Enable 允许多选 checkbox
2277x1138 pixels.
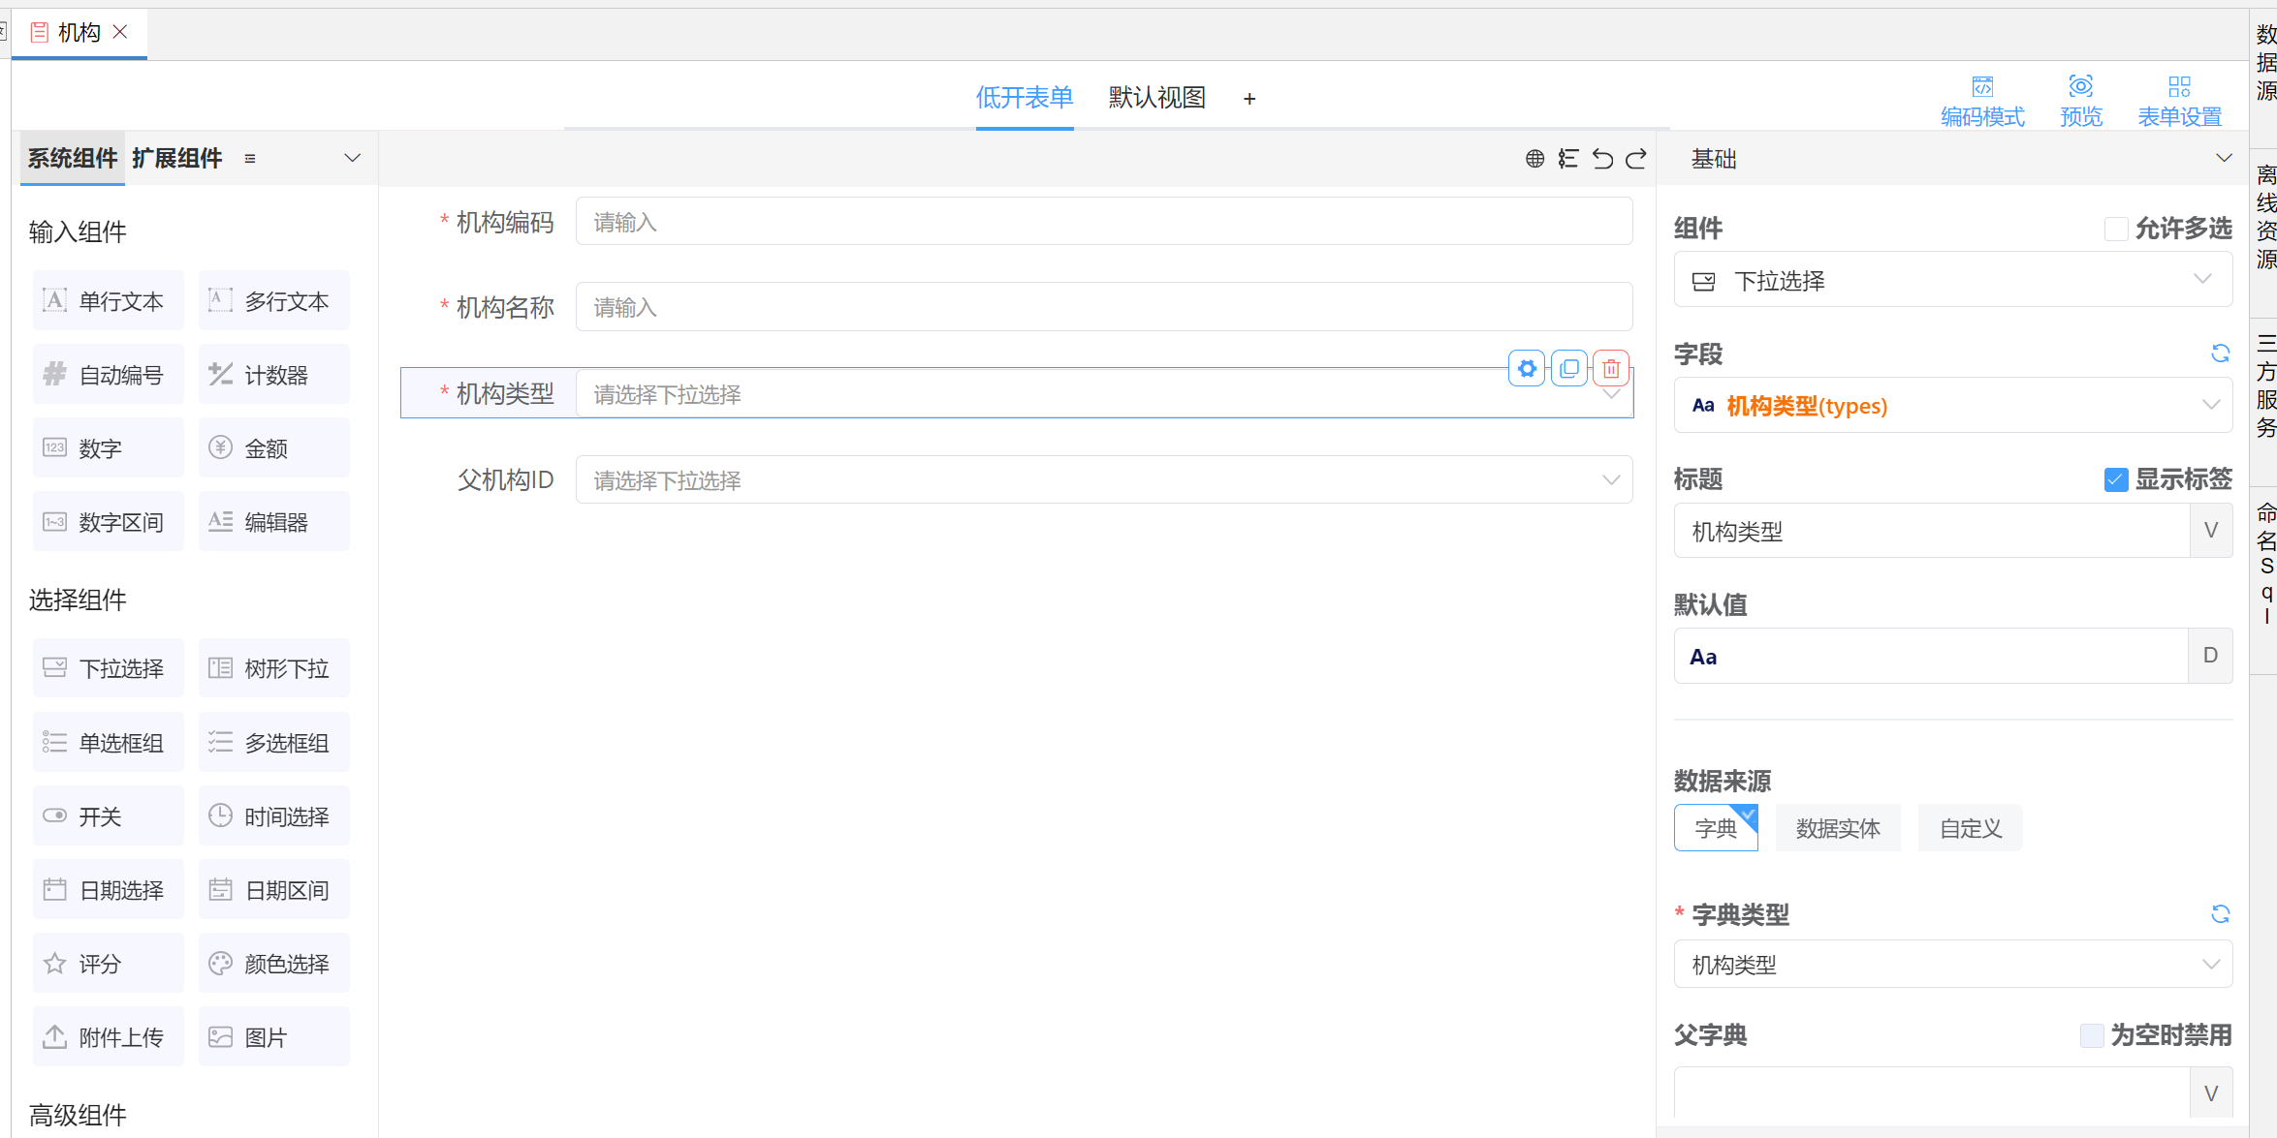[2116, 229]
